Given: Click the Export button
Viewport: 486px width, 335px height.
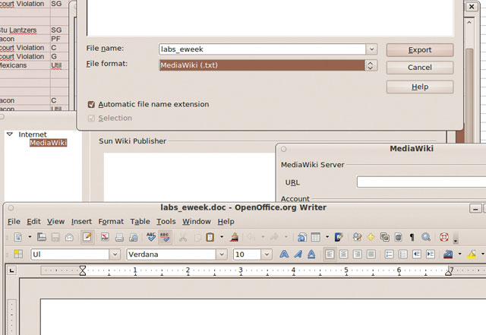Looking at the screenshot, I should (x=420, y=50).
